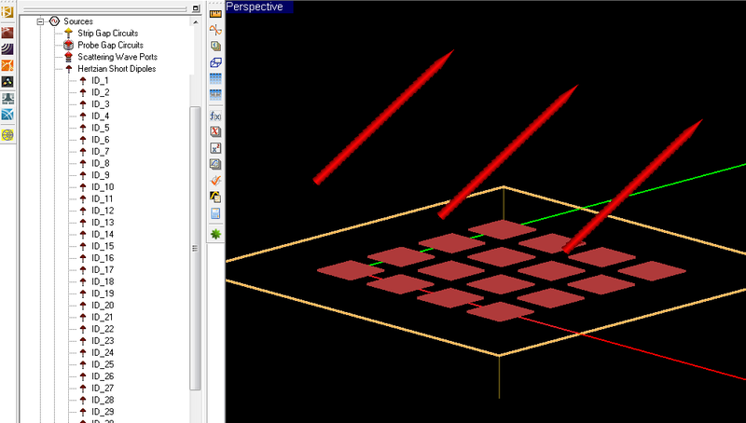This screenshot has width=746, height=423.
Task: Click the red X document icon
Action: click(215, 131)
